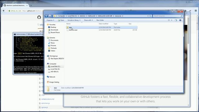
Task: Select Local Disk (C:) in navigation pane
Action: [55, 66]
